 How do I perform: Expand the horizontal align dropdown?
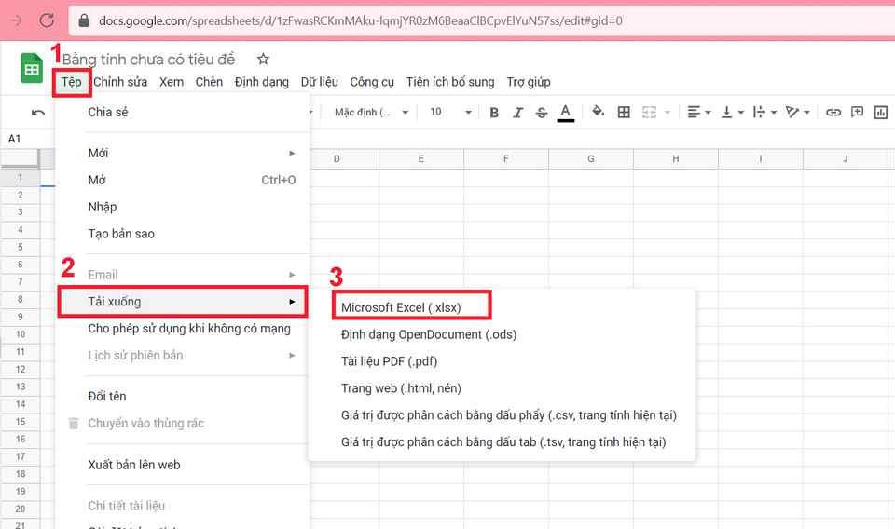[697, 113]
